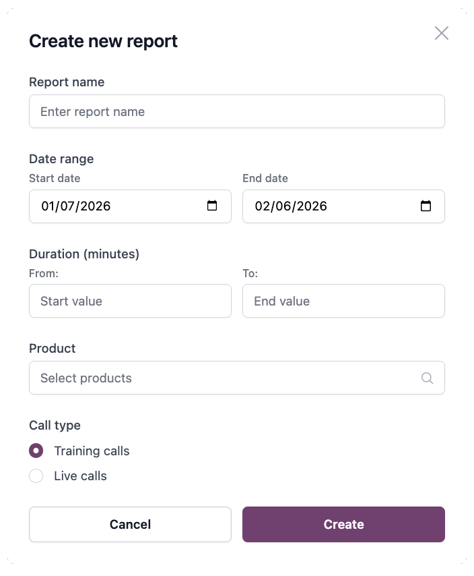Submit the new report with Create
474x576 pixels.
343,524
